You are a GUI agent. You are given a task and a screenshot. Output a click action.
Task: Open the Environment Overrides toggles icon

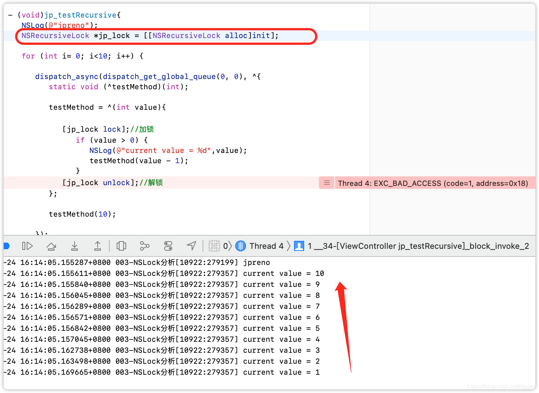point(168,246)
